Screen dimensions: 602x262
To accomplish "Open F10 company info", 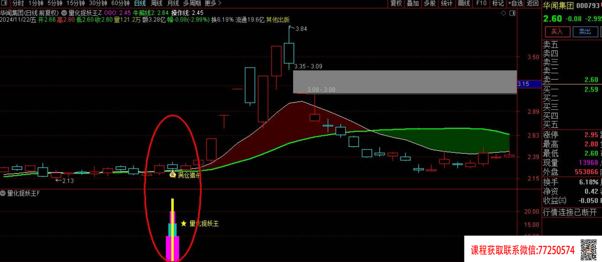I will (481, 3).
